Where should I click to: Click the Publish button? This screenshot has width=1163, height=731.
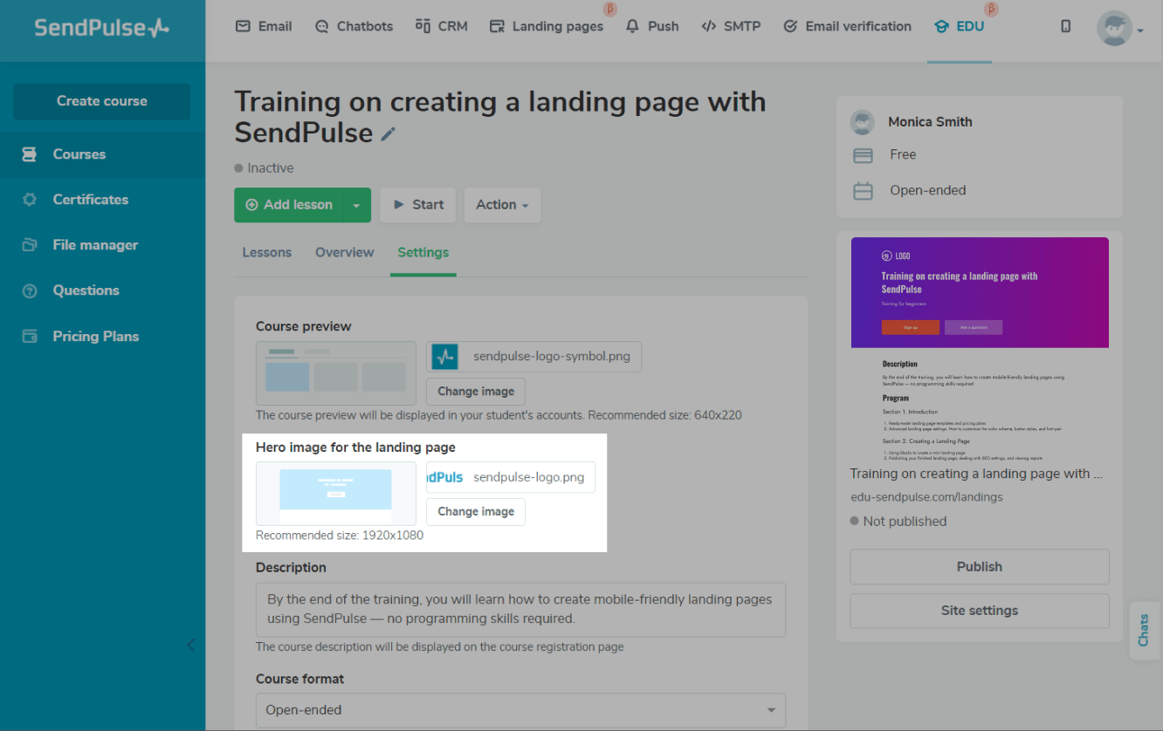click(x=979, y=567)
